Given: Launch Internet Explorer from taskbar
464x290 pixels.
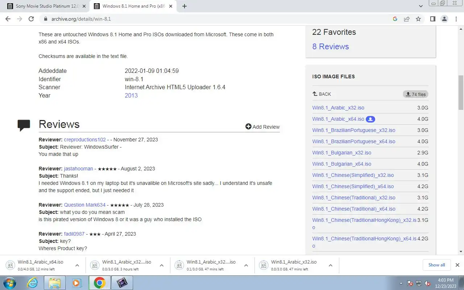Looking at the screenshot, I should [x=33, y=283].
